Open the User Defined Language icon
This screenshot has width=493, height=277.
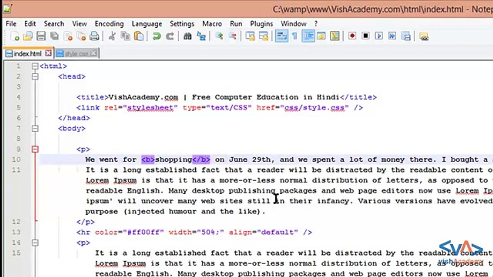[x=321, y=36]
